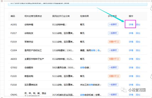Select the 相关经营范围表述 column header

tap(33, 16)
